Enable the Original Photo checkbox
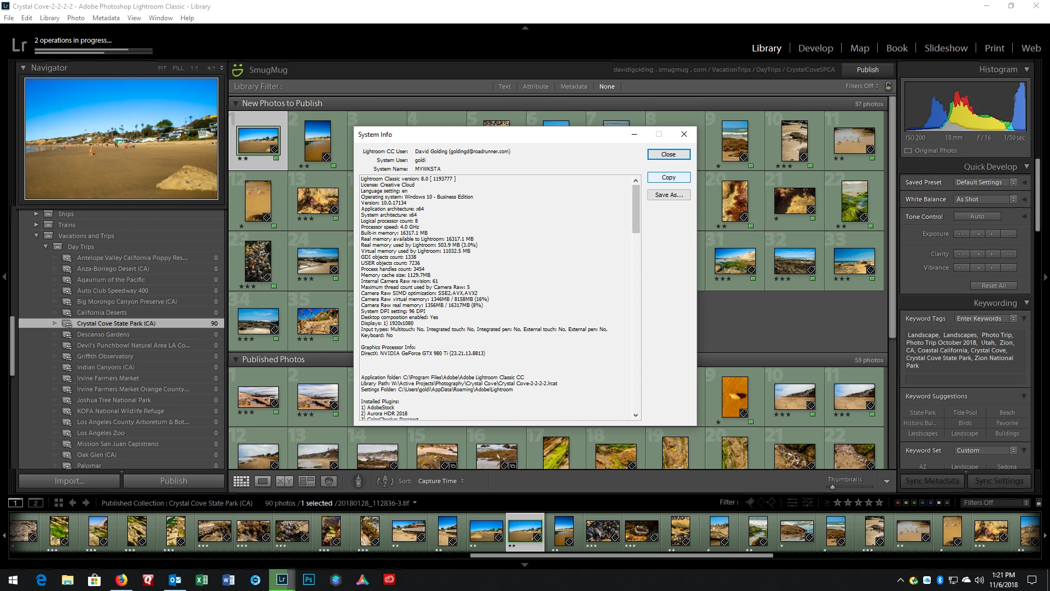1050x591 pixels. [x=908, y=150]
